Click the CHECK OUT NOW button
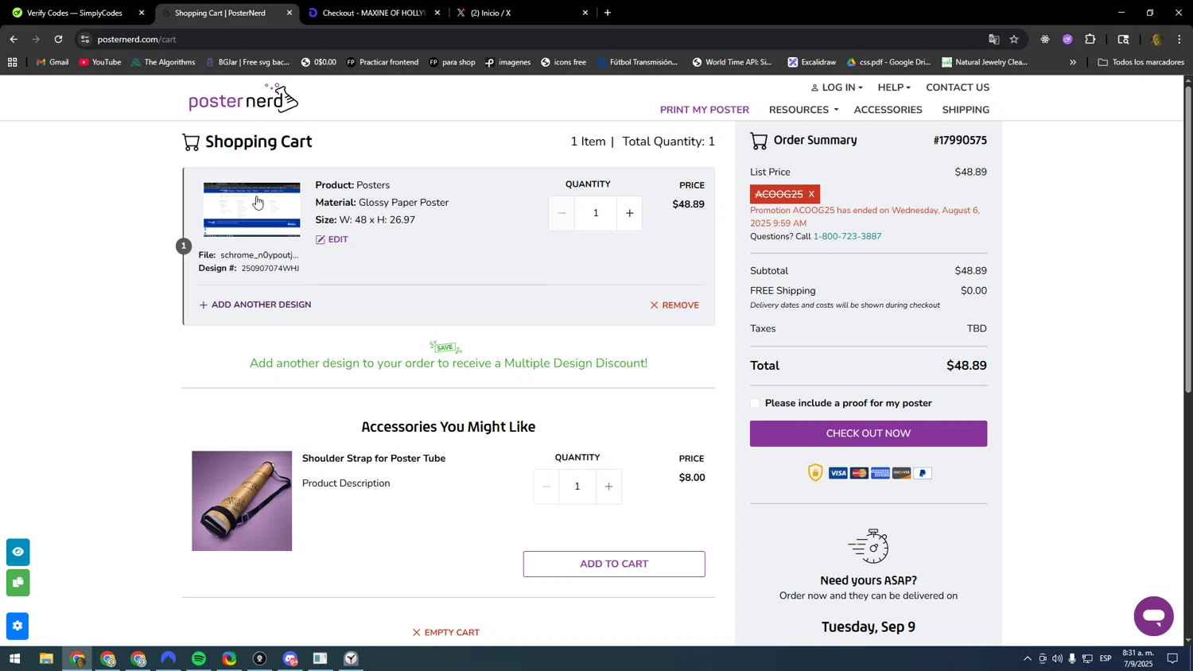Viewport: 1193px width, 671px height. (868, 433)
